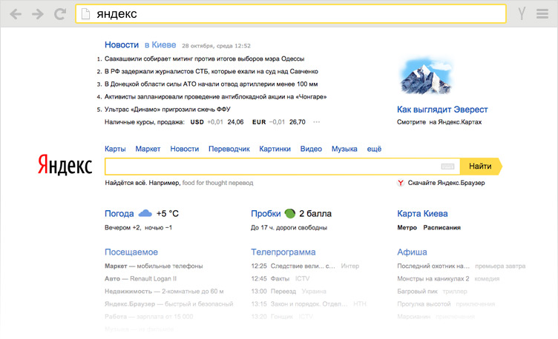Image resolution: width=558 pixels, height=339 pixels.
Task: Open the Метро link
Action: [x=407, y=227]
